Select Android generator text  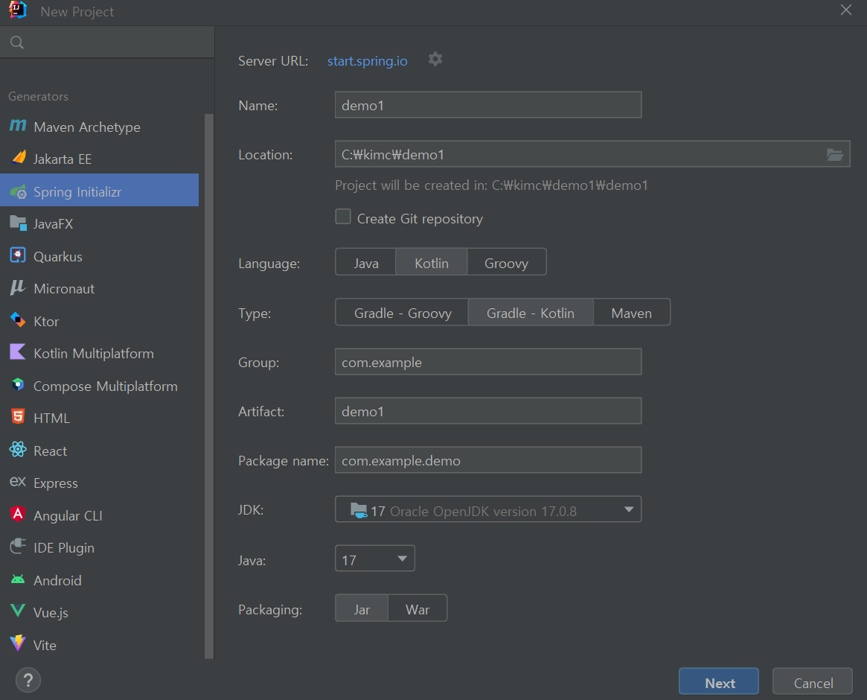pos(57,580)
